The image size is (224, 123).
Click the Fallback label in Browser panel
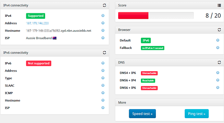click(x=126, y=48)
